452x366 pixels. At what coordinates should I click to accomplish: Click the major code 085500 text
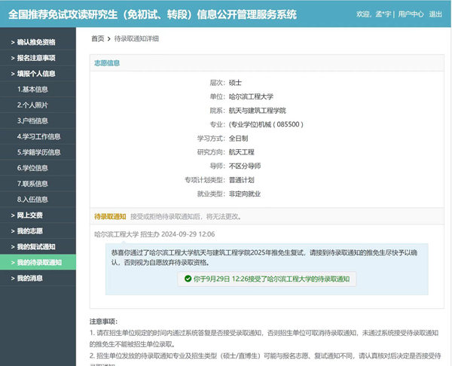pyautogui.click(x=288, y=124)
